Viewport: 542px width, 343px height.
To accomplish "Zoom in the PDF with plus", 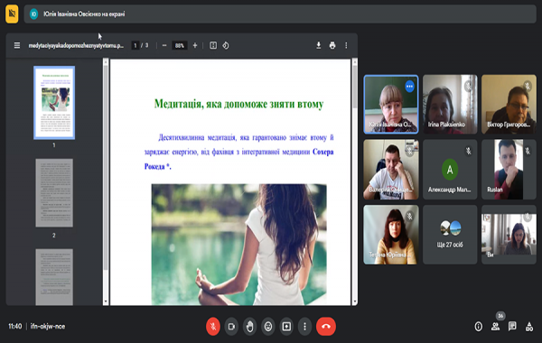I will [195, 46].
